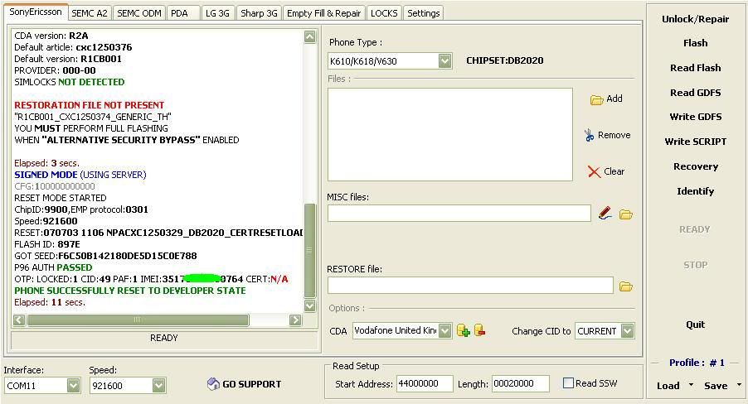Click the log vertical scrollbar thumb

click(x=309, y=251)
